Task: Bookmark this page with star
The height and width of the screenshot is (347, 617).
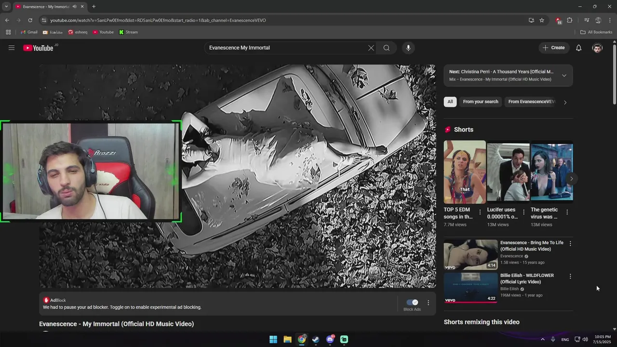Action: click(542, 20)
